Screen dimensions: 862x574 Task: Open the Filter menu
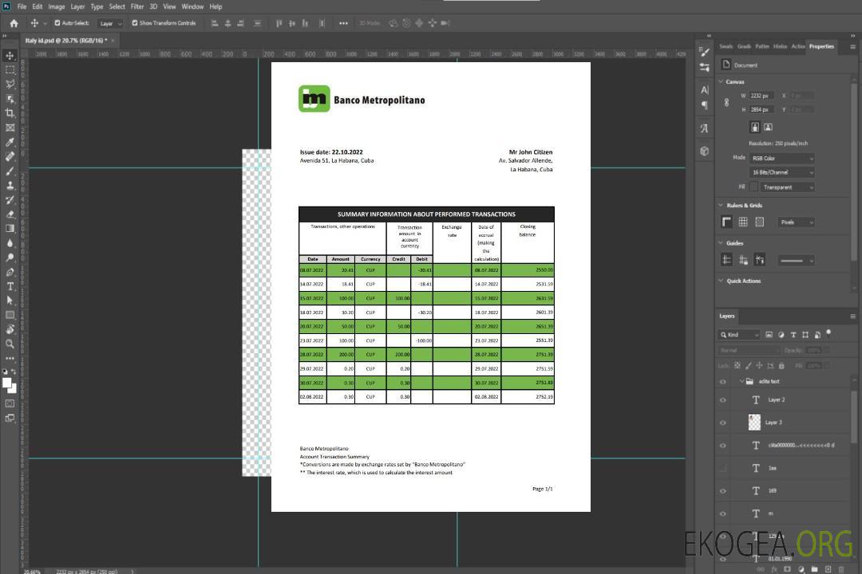[x=137, y=6]
